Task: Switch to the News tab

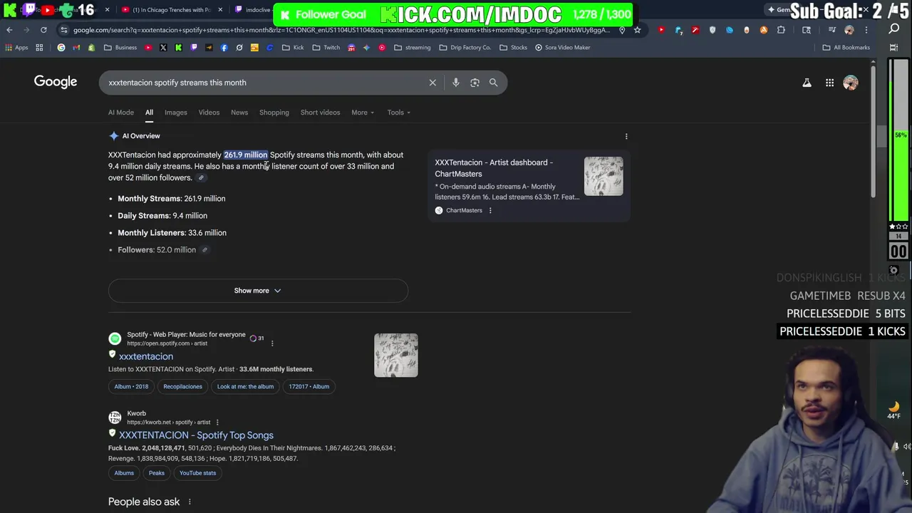Action: click(239, 113)
